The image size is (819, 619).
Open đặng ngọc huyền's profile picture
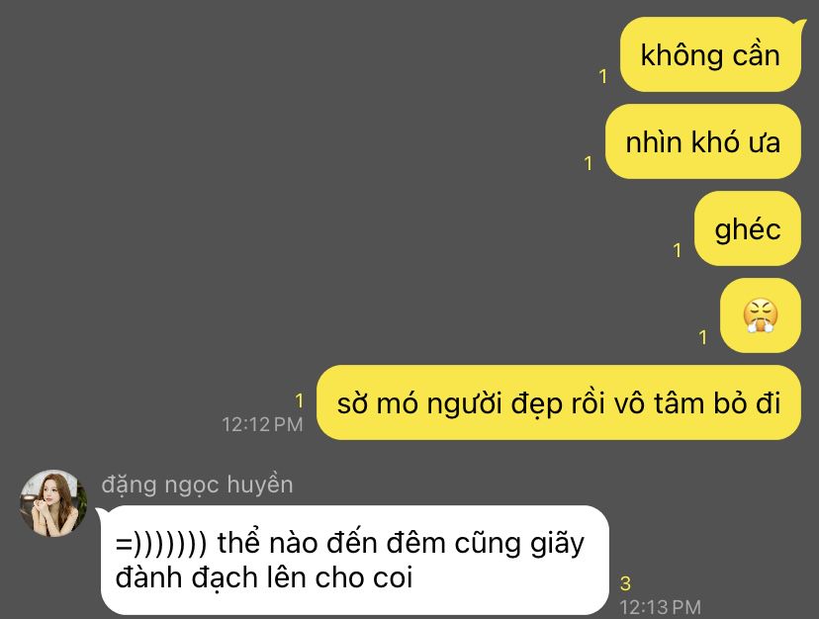pos(53,503)
